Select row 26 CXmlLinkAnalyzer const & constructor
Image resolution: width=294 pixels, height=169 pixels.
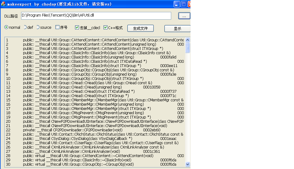[x=95, y=147]
